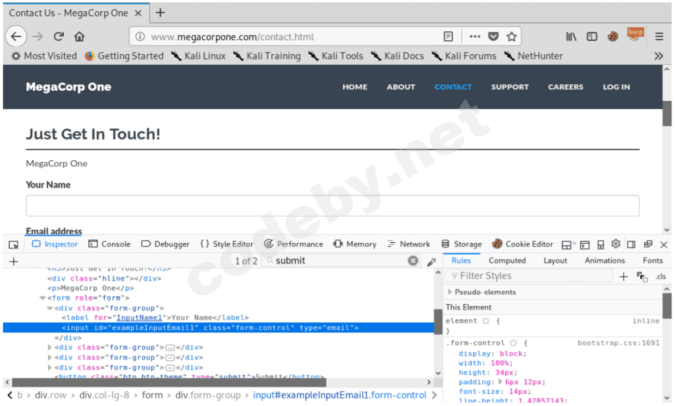The image size is (675, 406).
Task: Add a new CSS rule
Action: (x=623, y=276)
